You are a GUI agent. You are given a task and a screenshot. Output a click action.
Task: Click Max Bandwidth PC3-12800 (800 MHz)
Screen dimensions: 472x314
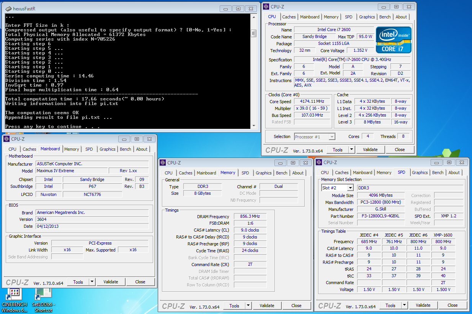click(380, 202)
